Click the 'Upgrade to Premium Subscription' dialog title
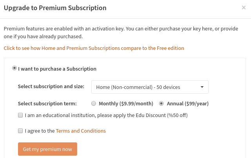The image size is (251, 158). pos(55,8)
